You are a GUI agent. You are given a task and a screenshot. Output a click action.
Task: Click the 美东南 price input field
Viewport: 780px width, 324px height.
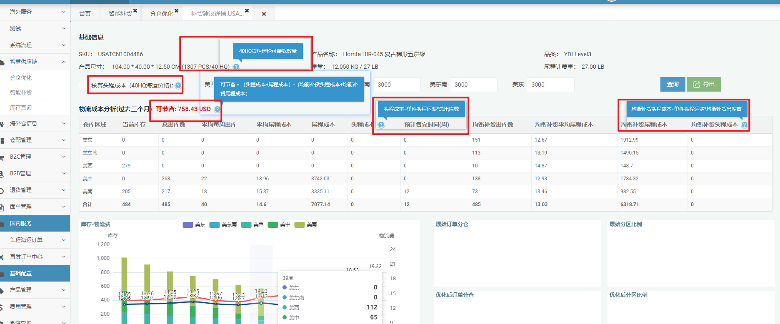pos(473,85)
